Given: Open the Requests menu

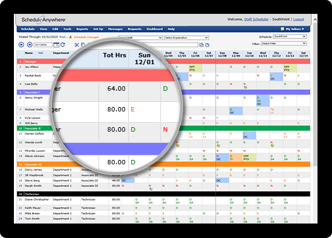Looking at the screenshot, I should click(134, 29).
